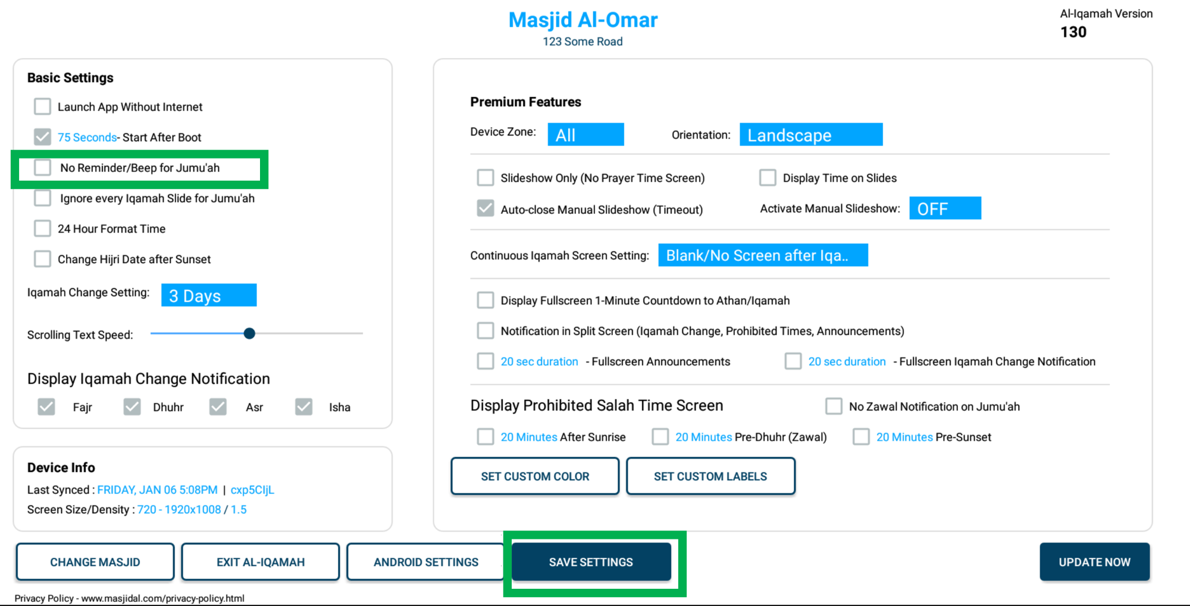1190x606 pixels.
Task: Enable Launch App Without Internet
Action: point(42,106)
